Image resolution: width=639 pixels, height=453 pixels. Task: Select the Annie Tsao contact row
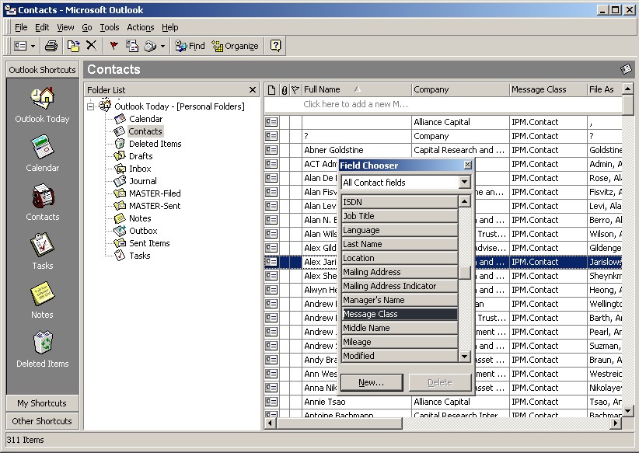point(443,402)
